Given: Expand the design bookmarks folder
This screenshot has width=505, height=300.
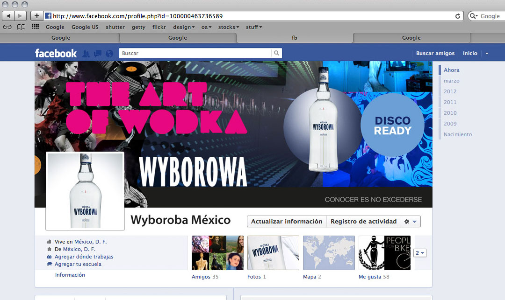Looking at the screenshot, I should 184,27.
